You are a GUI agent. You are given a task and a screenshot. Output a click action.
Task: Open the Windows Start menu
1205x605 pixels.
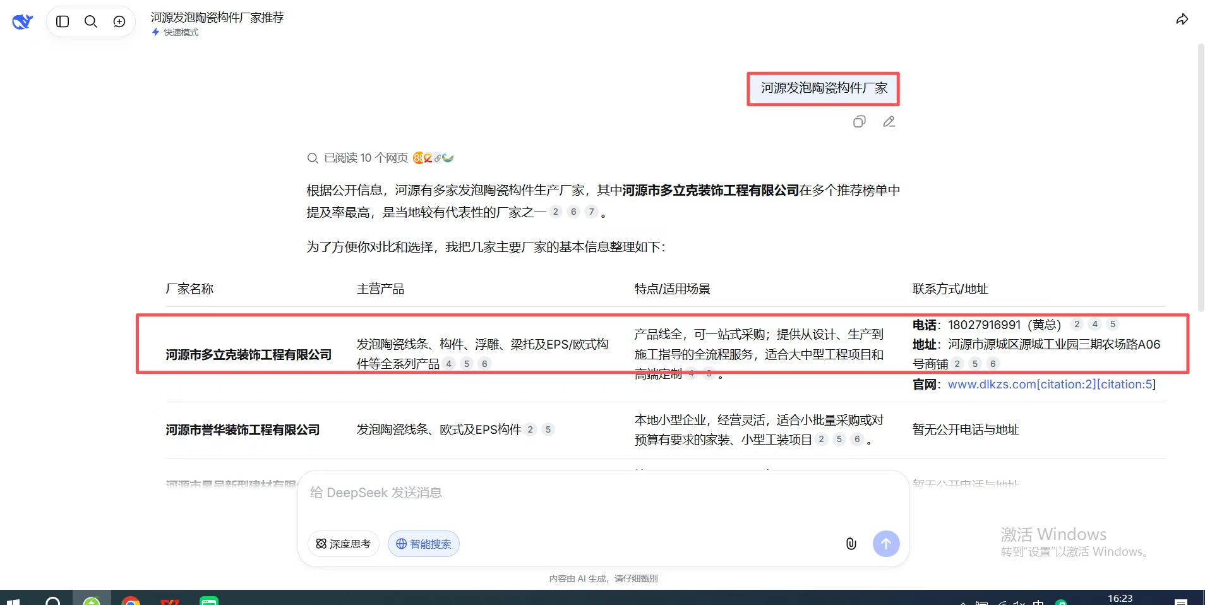[13, 601]
